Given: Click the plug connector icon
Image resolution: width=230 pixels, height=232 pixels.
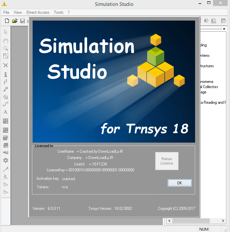Looking at the screenshot, I should [6, 153].
